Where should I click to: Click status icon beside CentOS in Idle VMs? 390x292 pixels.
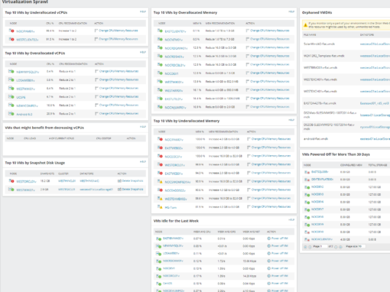158,284
